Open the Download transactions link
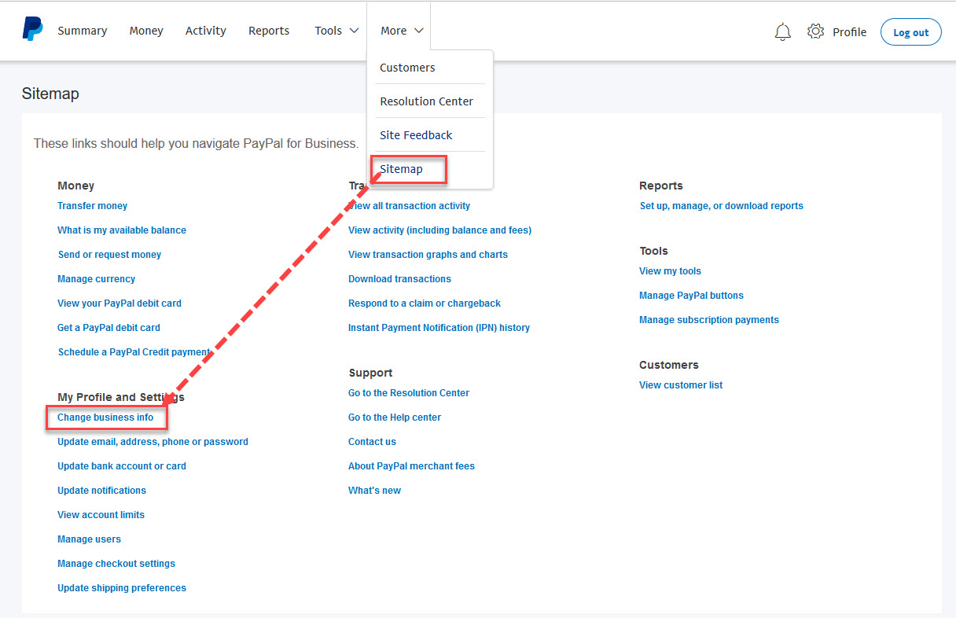Viewport: 956px width, 618px height. pyautogui.click(x=399, y=279)
